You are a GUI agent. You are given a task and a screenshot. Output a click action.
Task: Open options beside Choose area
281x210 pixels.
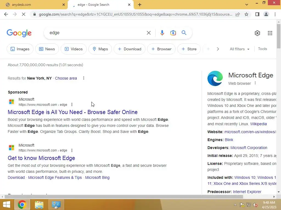(83, 78)
